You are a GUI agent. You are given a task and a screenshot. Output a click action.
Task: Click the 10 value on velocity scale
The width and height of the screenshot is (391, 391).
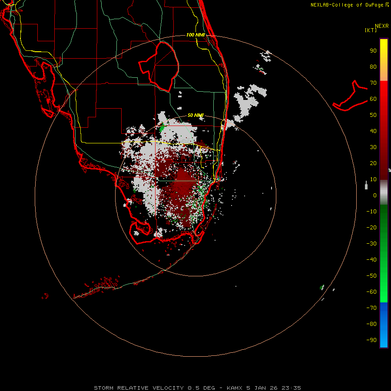click(x=373, y=179)
